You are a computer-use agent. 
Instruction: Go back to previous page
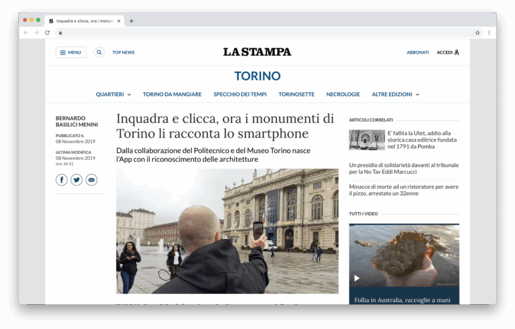[x=25, y=32]
